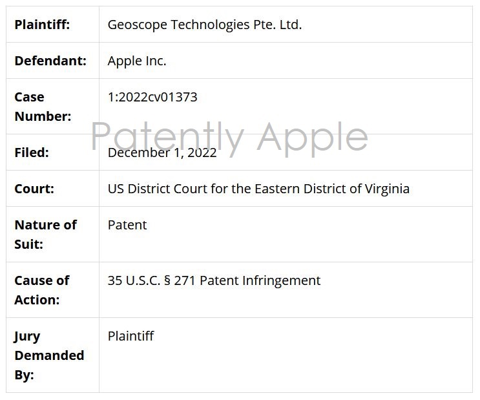Select the Apple Inc. defendant value
480x400 pixels.
click(137, 61)
